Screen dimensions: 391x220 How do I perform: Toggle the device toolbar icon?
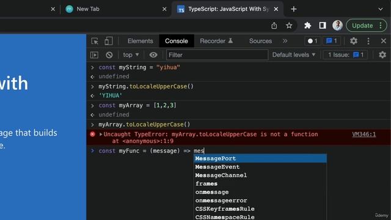click(x=109, y=41)
